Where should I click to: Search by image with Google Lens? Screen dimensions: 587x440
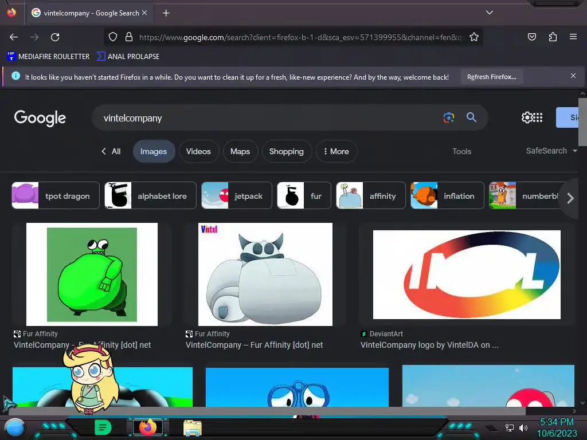[448, 117]
